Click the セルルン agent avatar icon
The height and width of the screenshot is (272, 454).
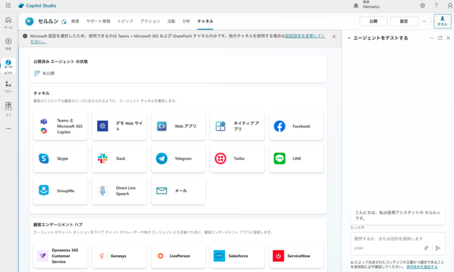point(30,21)
